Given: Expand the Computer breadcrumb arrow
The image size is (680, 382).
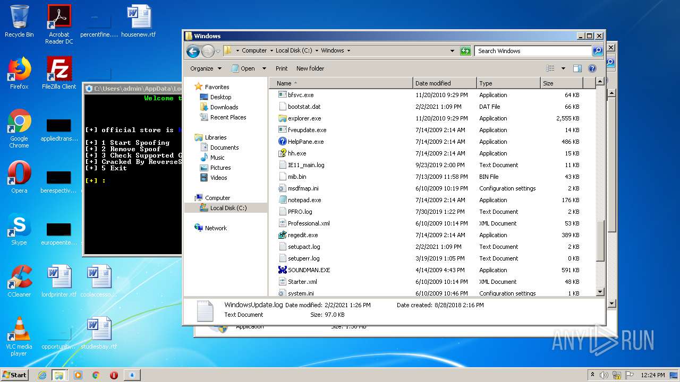Looking at the screenshot, I should 271,51.
